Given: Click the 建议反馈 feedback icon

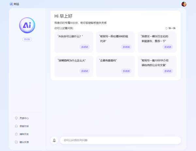Looking at the screenshot, I should [16, 142].
